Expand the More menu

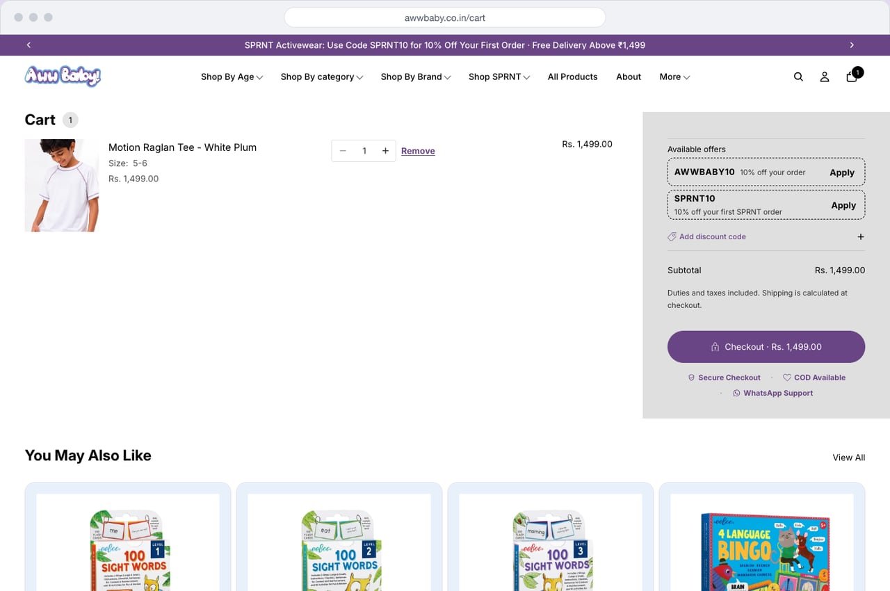coord(674,77)
